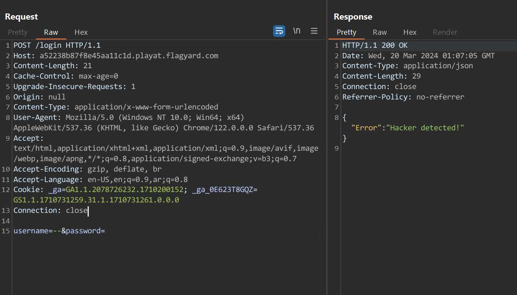Click the User-Agent Mozilla/5.0 header line

[x=128, y=117]
